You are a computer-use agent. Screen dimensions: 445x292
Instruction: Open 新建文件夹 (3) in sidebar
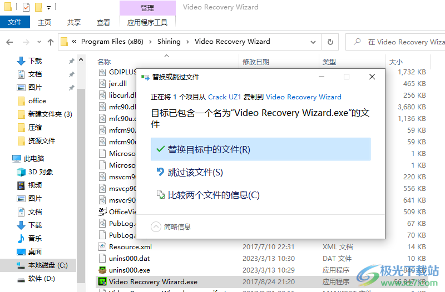pyautogui.click(x=50, y=114)
